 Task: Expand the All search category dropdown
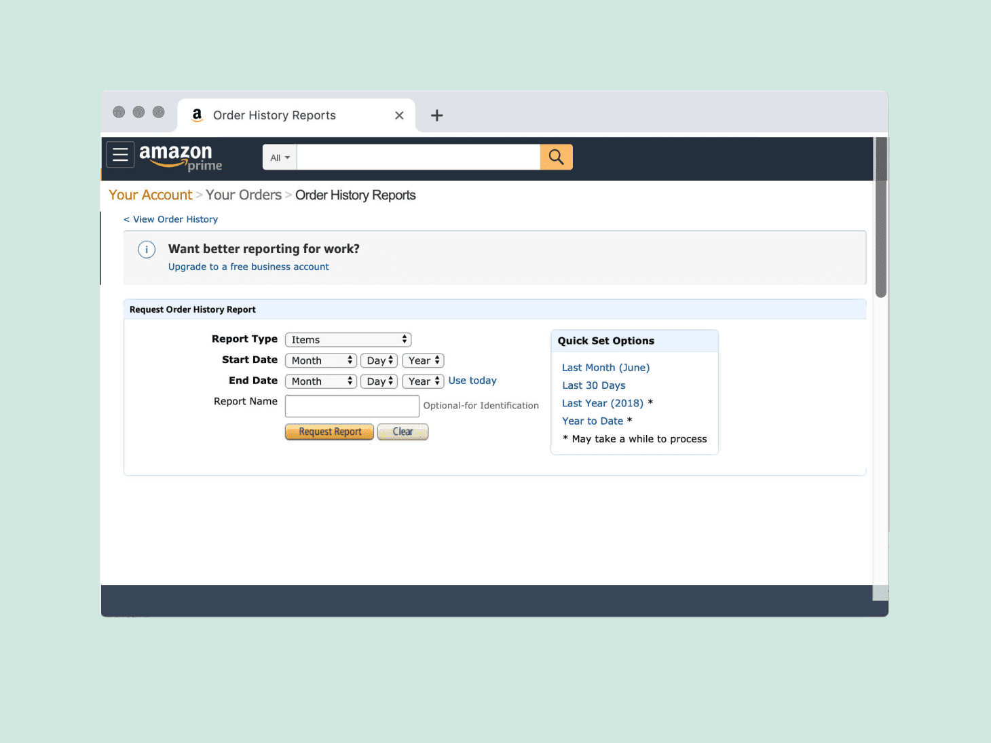280,157
